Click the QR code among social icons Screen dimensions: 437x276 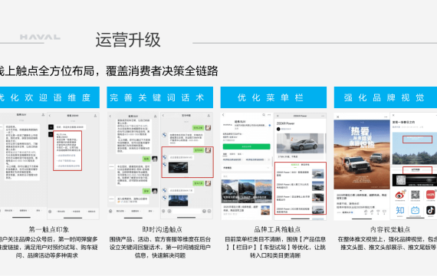click(416, 195)
